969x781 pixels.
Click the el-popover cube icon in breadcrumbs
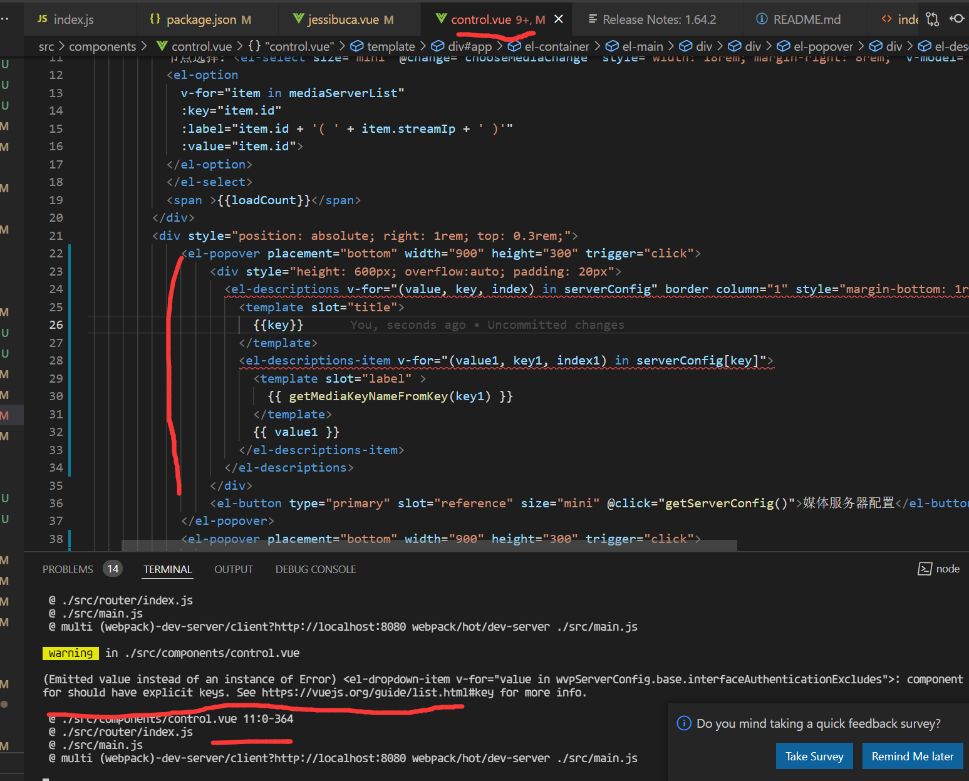click(784, 46)
